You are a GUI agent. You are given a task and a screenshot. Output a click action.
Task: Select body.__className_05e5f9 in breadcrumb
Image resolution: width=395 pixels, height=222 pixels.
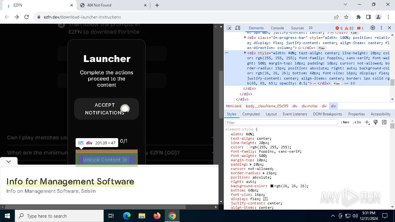click(267, 106)
